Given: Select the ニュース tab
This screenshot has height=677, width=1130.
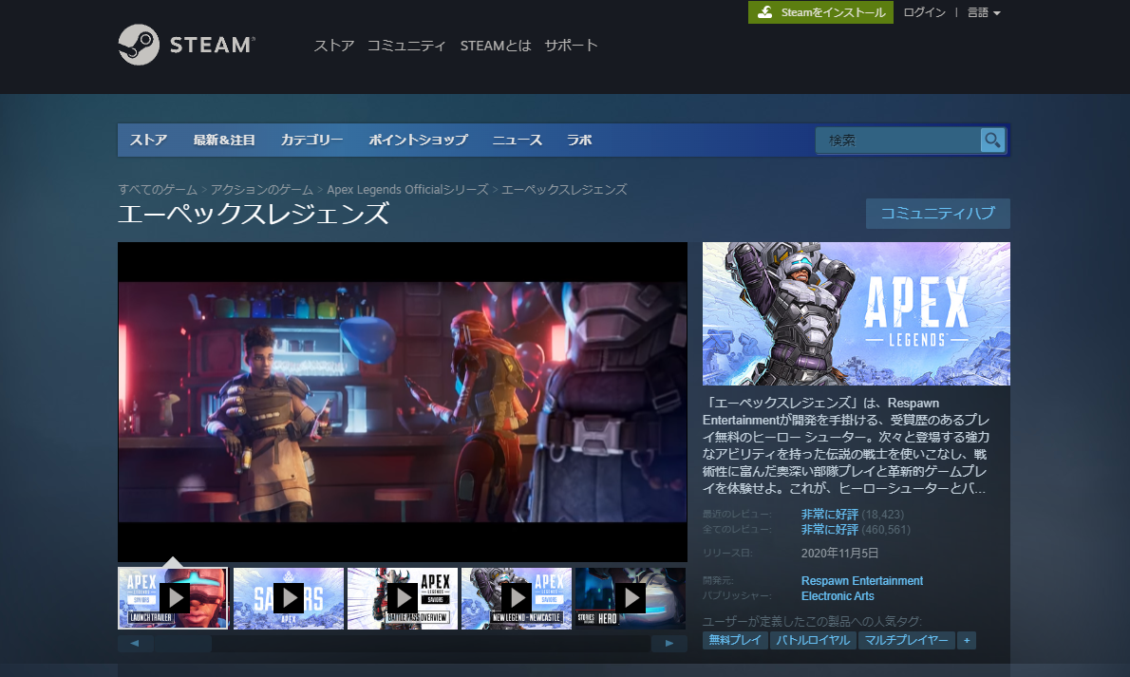Looking at the screenshot, I should tap(517, 140).
